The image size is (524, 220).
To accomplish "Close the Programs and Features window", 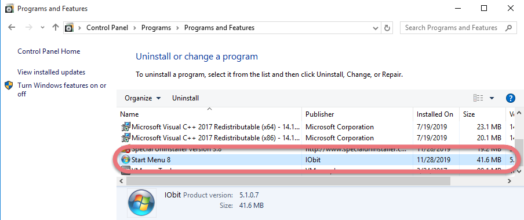I will pos(510,8).
